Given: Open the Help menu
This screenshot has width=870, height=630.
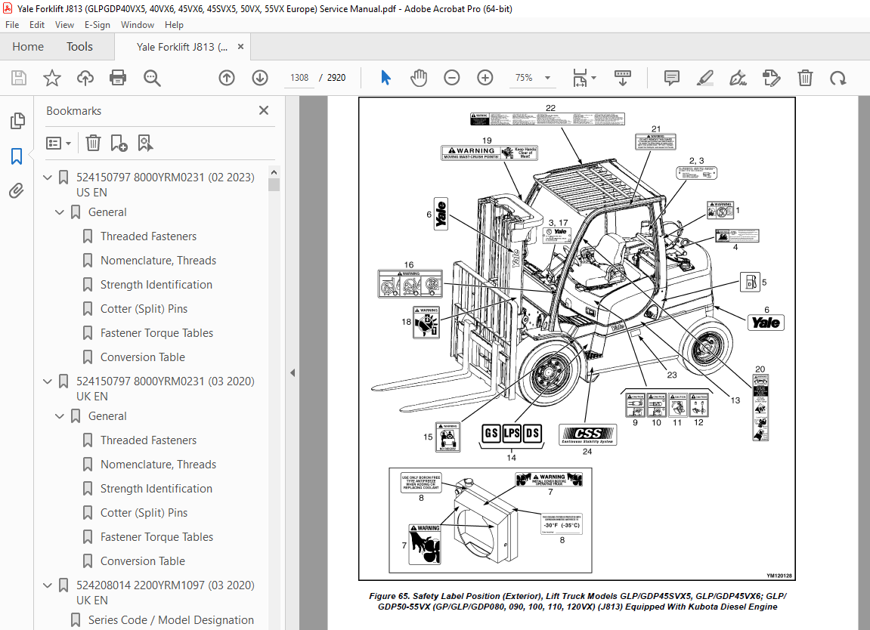Looking at the screenshot, I should point(174,25).
